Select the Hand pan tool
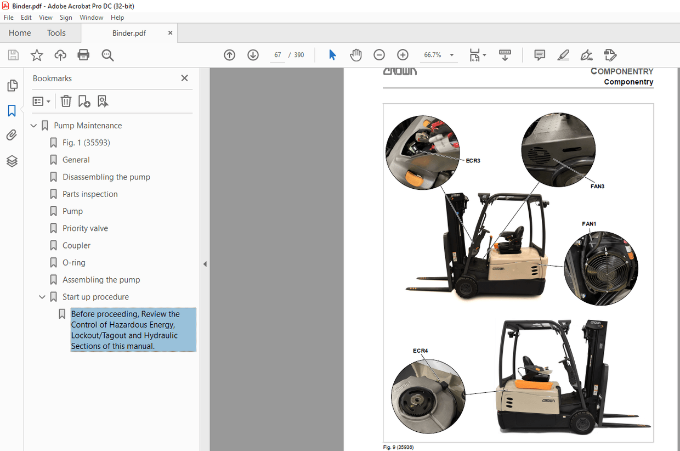The image size is (680, 451). click(x=356, y=55)
